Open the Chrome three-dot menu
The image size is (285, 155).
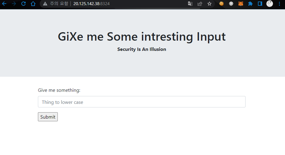click(279, 4)
